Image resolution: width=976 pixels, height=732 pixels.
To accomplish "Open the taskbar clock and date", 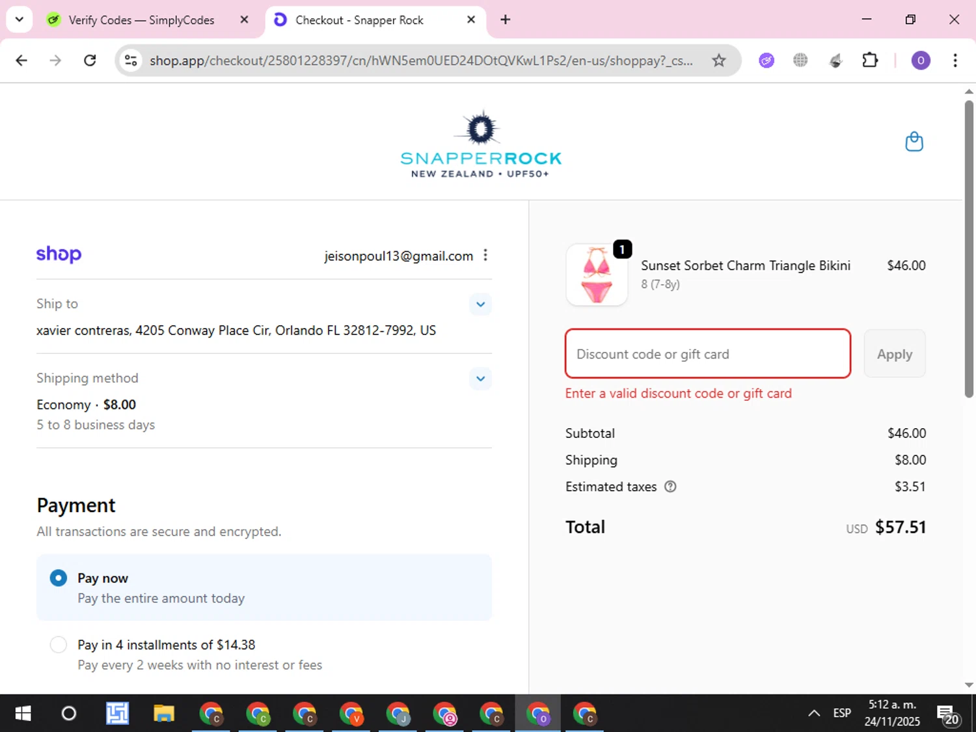I will click(892, 713).
